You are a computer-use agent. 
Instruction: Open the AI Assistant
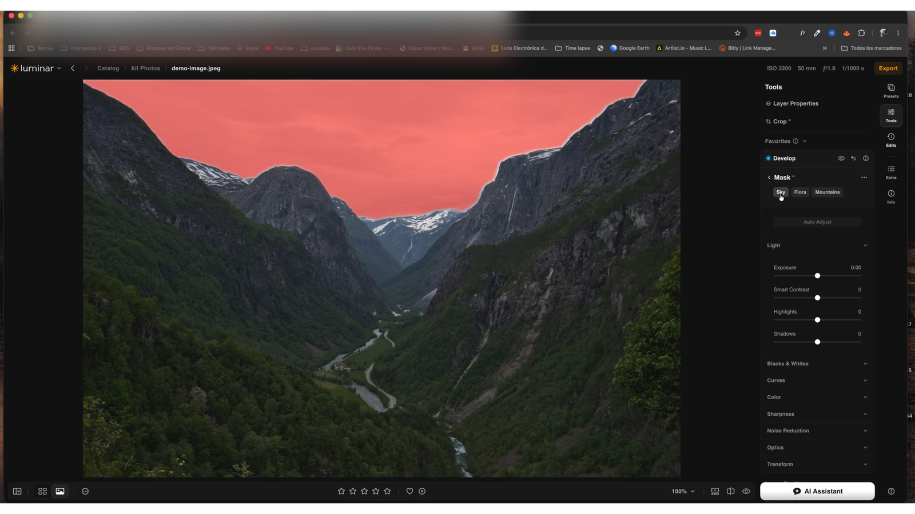point(817,491)
